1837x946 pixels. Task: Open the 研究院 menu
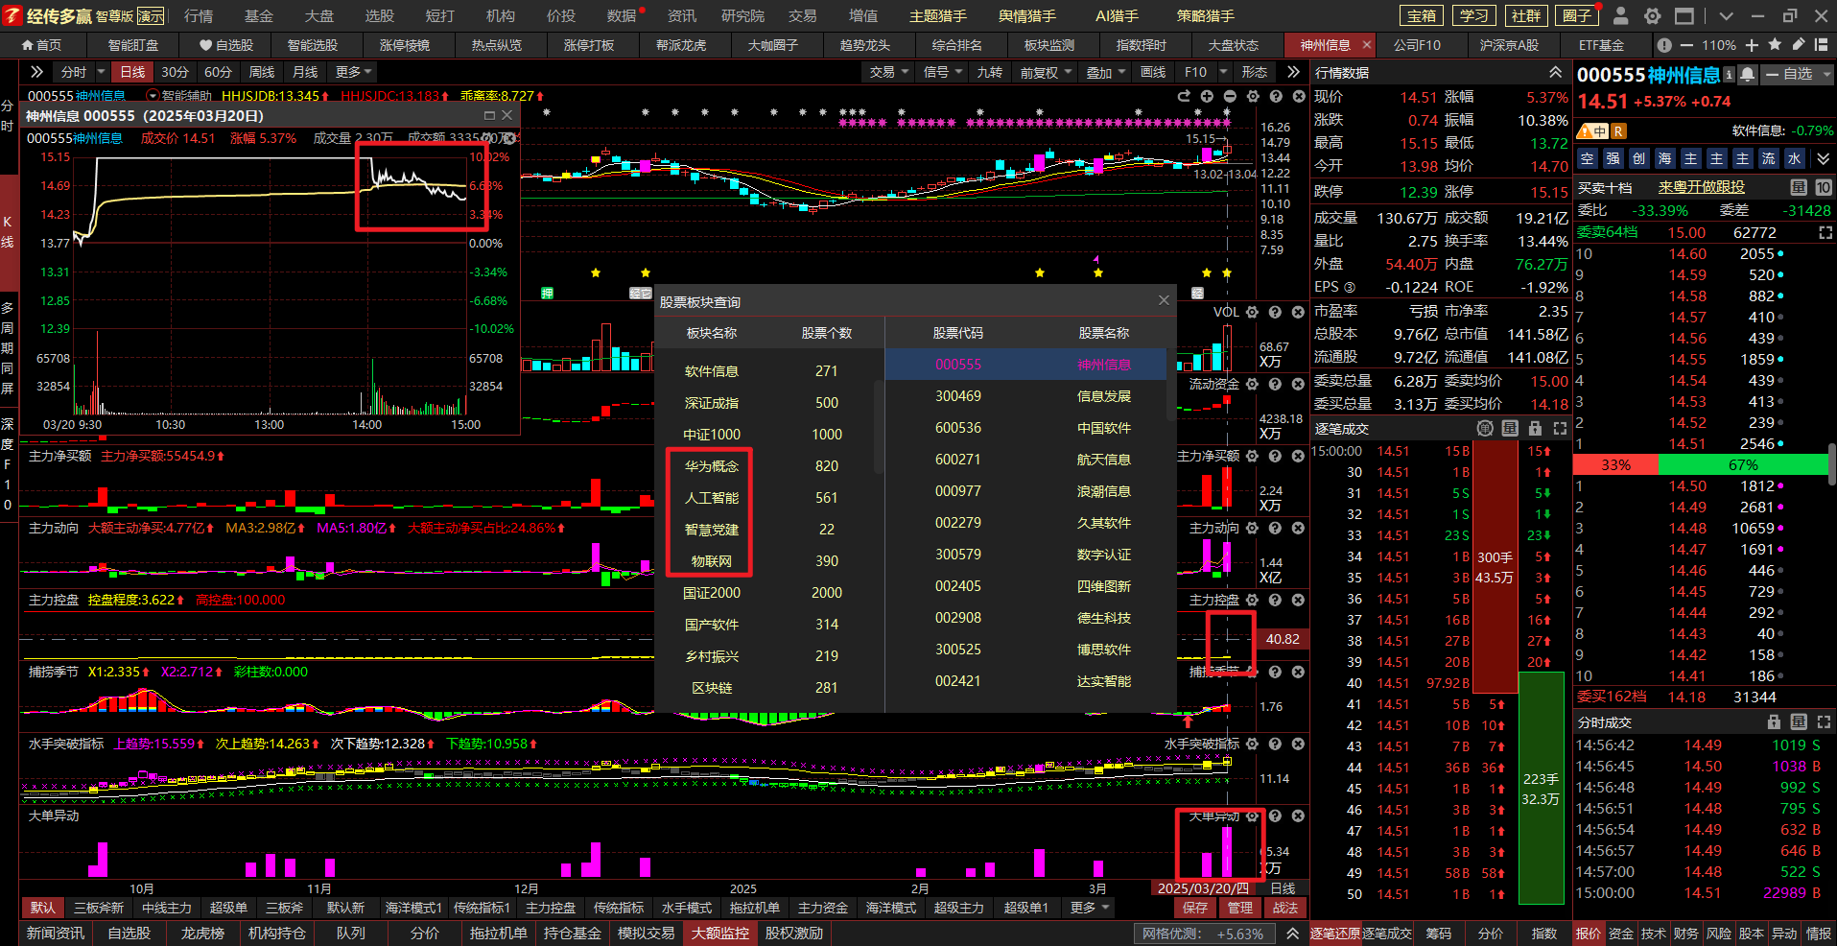click(743, 15)
